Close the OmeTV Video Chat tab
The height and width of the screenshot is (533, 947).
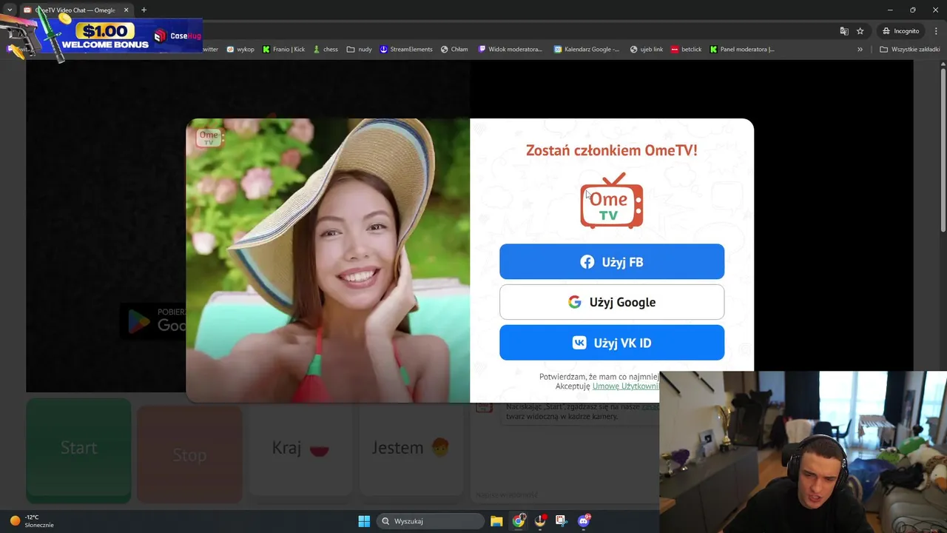pyautogui.click(x=126, y=10)
